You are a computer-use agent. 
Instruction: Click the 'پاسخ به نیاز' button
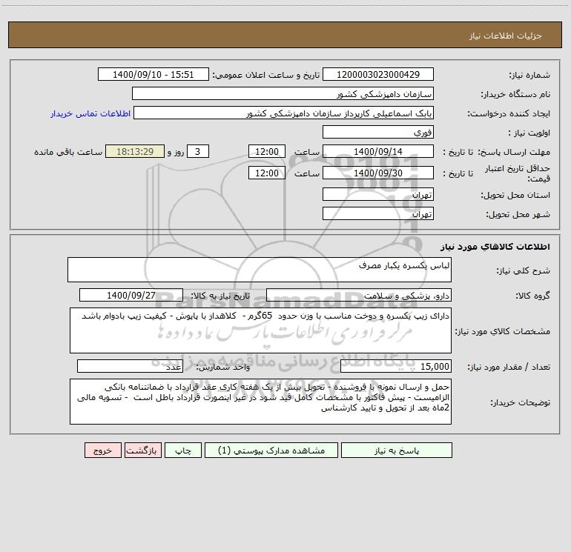(397, 450)
